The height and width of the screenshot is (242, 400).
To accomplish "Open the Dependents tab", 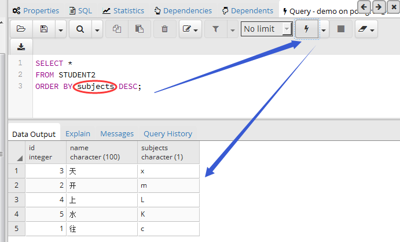I will click(247, 11).
